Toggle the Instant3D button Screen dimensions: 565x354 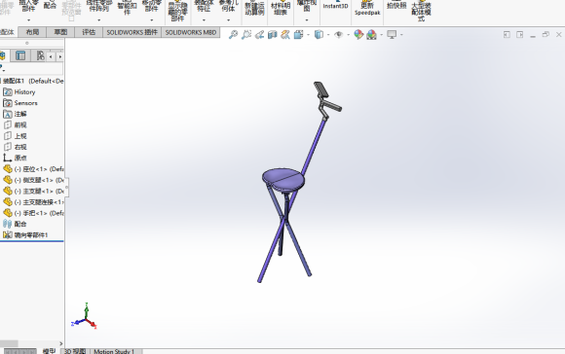click(x=335, y=5)
